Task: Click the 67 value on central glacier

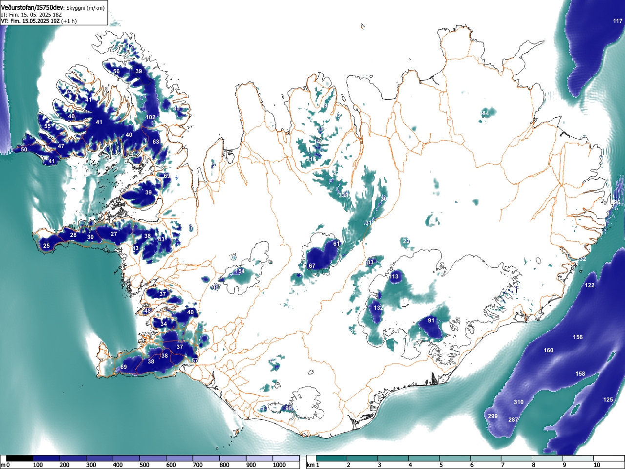Action: (312, 266)
